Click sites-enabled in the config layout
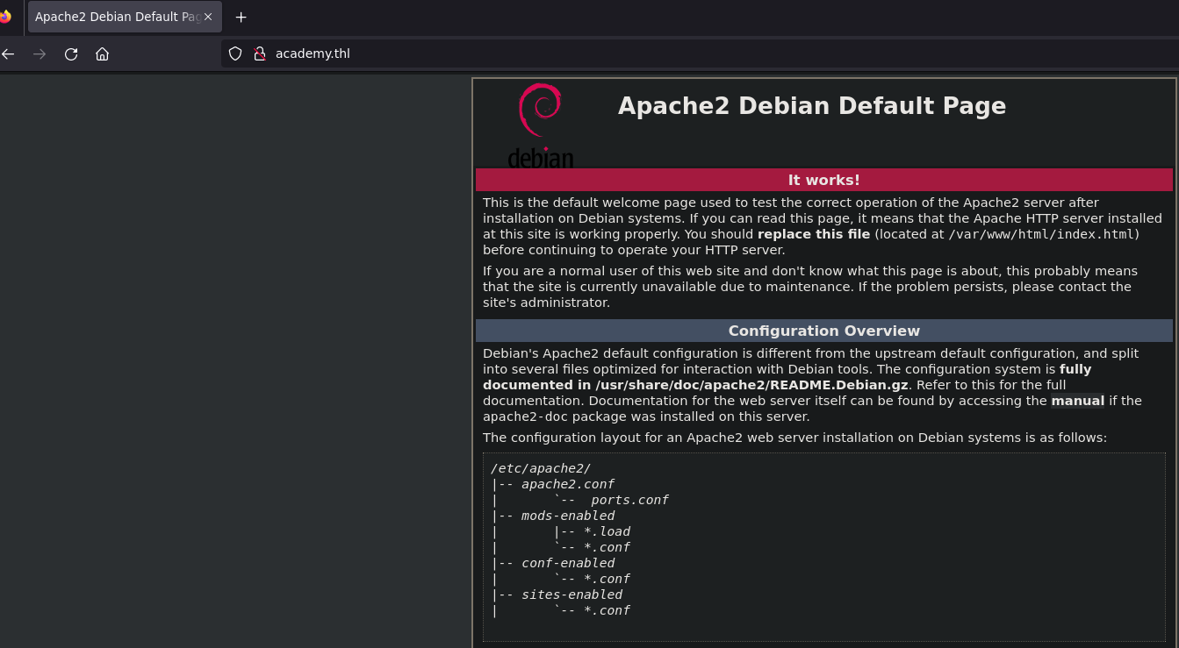The image size is (1179, 648). [572, 595]
